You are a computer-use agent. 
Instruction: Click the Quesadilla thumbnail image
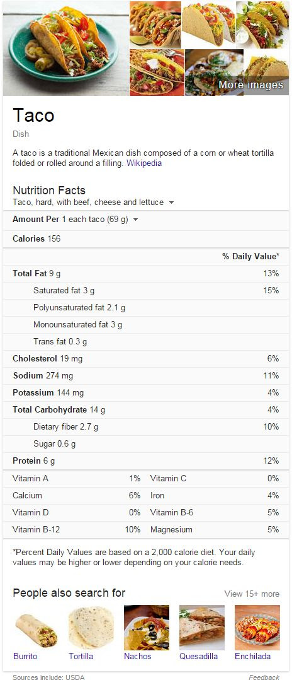(x=202, y=628)
